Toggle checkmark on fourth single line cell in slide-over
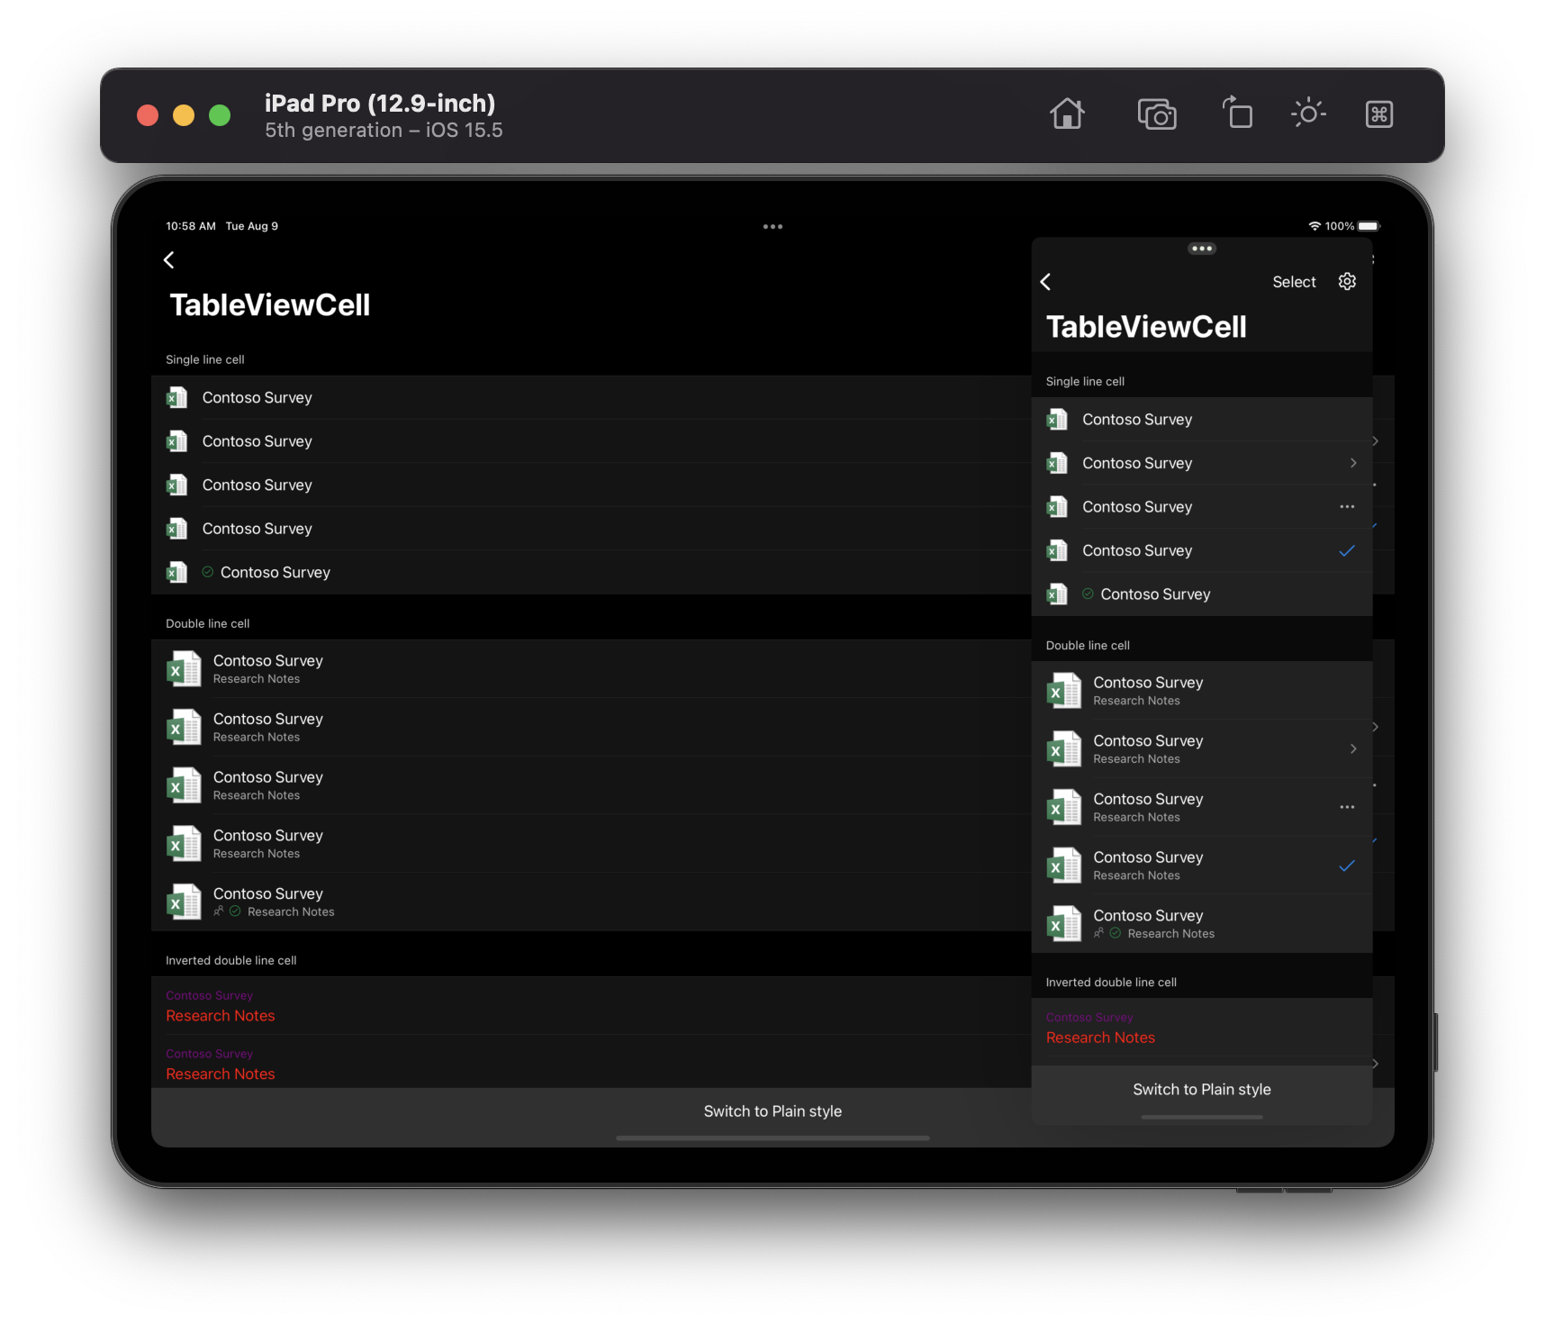Screen dimensions: 1545x1333 [x=1347, y=551]
